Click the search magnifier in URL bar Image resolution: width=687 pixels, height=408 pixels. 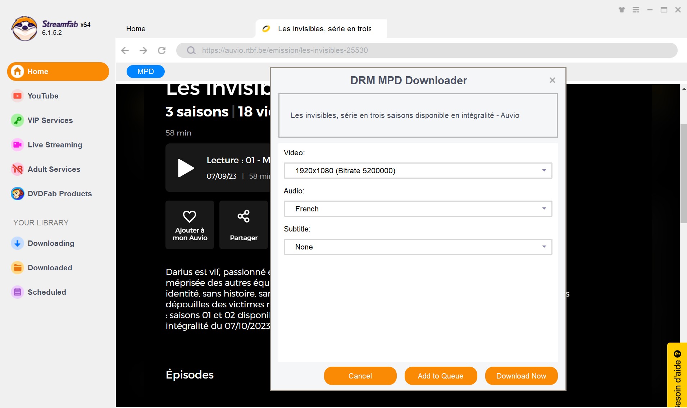tap(191, 50)
